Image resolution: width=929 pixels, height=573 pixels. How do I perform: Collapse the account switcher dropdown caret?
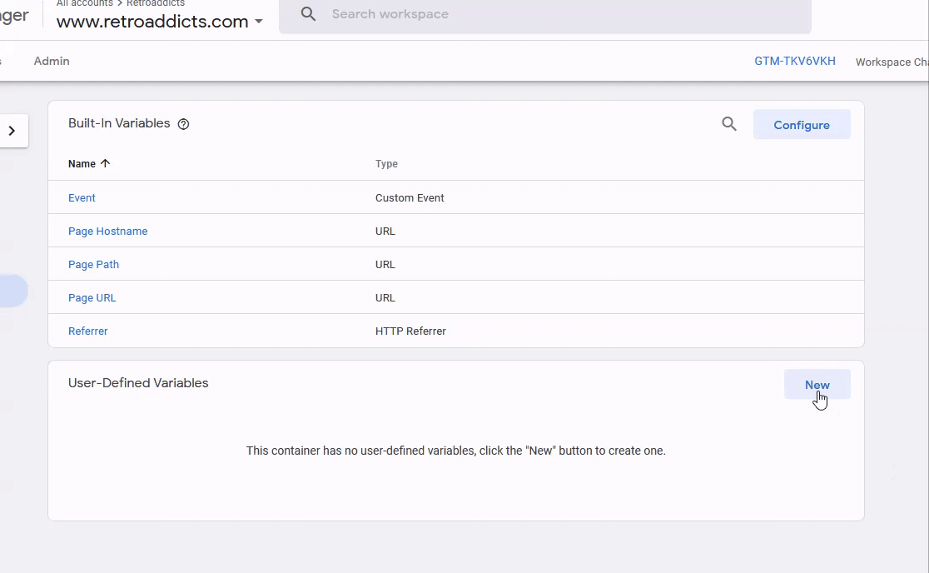tap(258, 22)
